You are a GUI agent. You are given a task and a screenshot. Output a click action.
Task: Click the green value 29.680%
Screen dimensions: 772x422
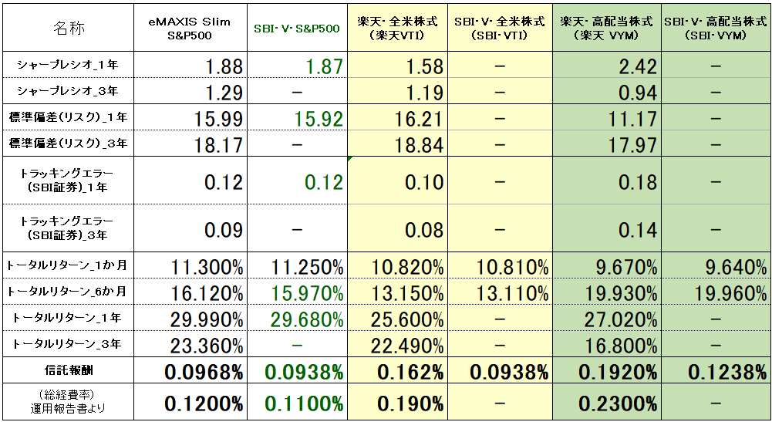point(307,319)
